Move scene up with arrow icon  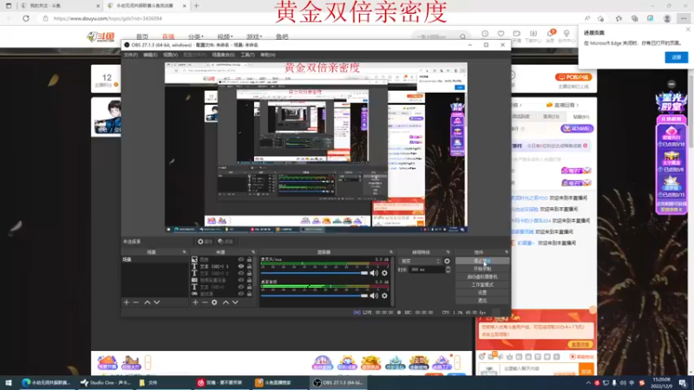[147, 302]
